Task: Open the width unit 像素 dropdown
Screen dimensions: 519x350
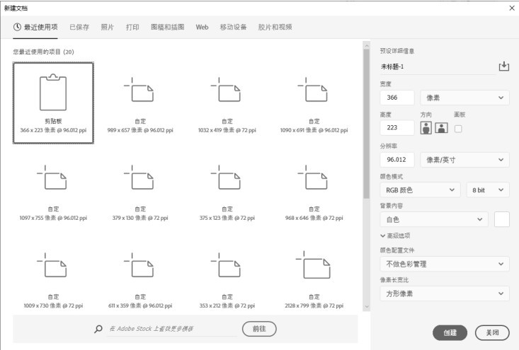Action: coord(464,98)
